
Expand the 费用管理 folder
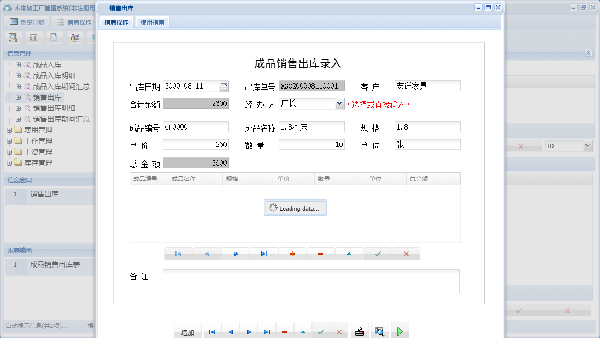point(10,130)
